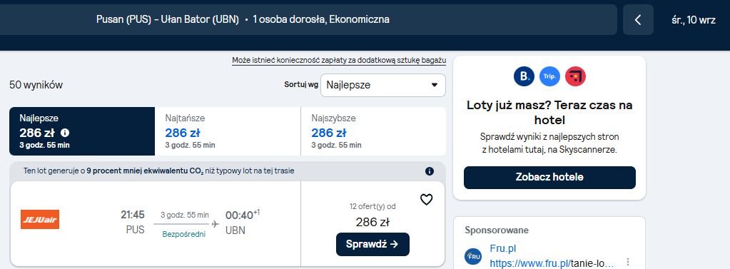
Task: Edit the Pusan – Ułan Bator search field
Action: (x=308, y=19)
